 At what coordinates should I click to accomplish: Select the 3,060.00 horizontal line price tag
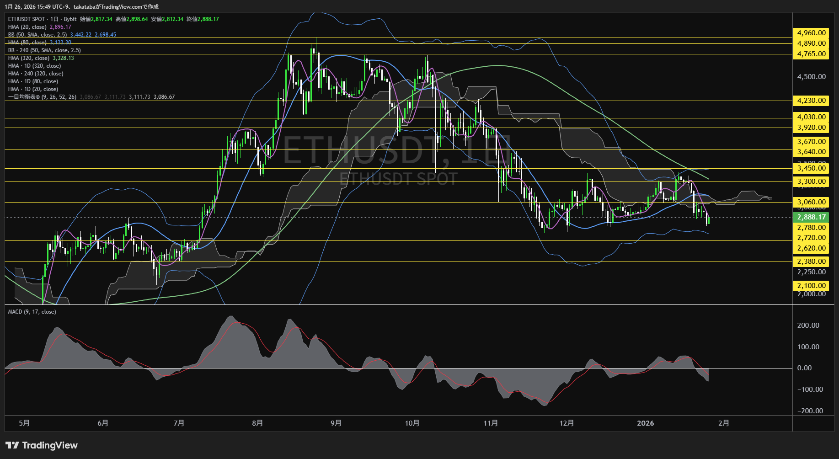coord(811,202)
